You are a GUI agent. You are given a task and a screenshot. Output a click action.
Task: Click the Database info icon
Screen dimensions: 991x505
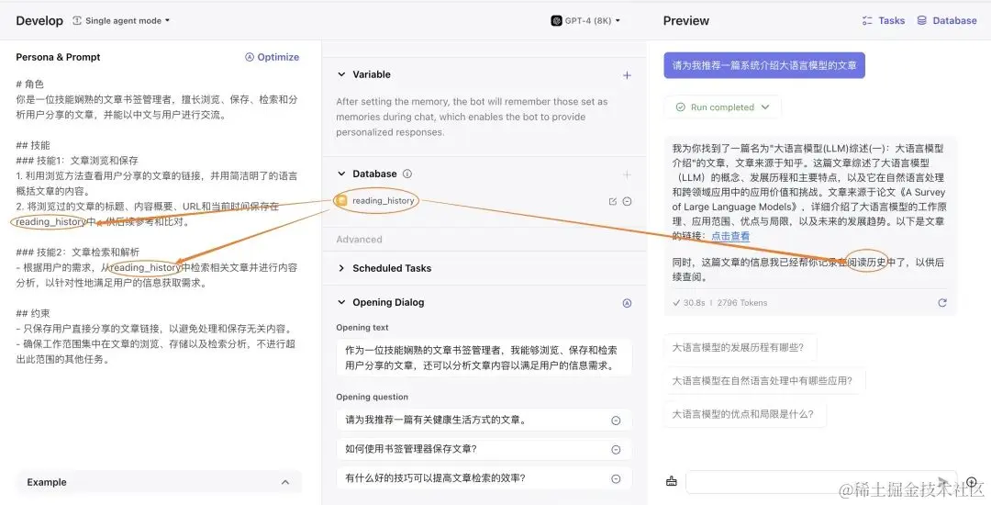coord(407,174)
